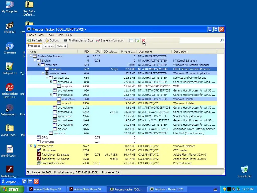Image resolution: width=257 pixels, height=193 pixels.
Task: Select the ProcessHacker.exe icon
Action: (x=39, y=163)
